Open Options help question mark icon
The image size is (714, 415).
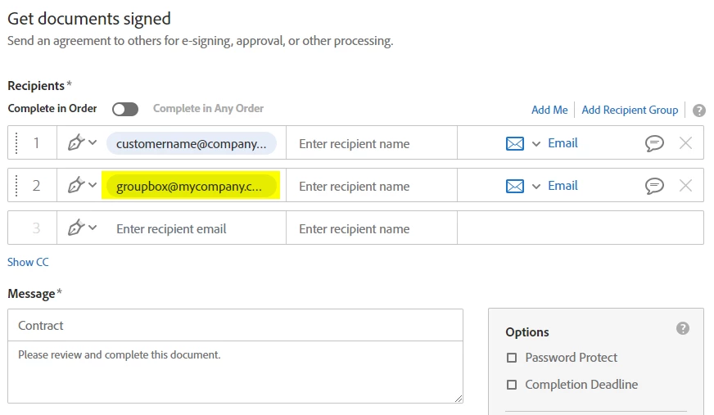tap(683, 328)
